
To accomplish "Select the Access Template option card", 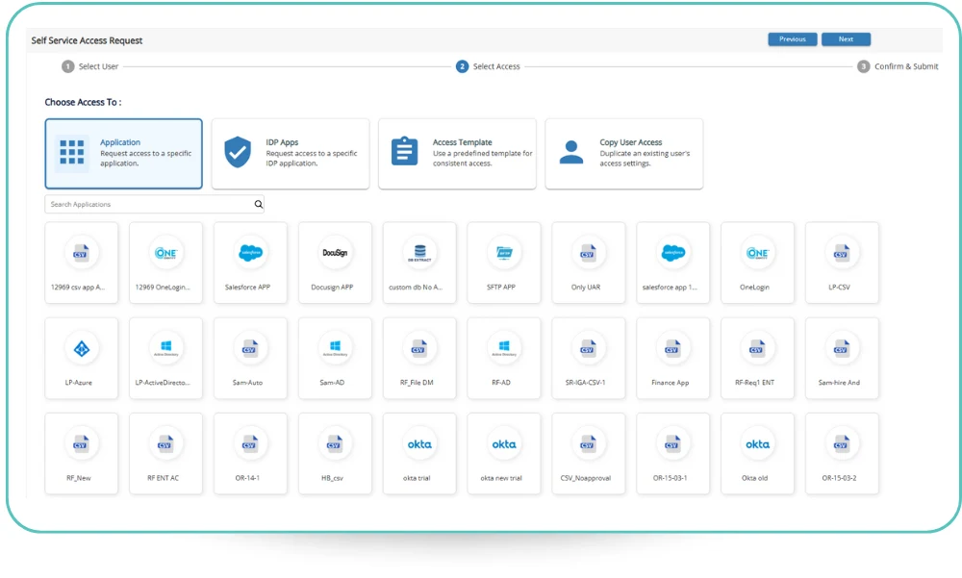I will click(x=457, y=154).
